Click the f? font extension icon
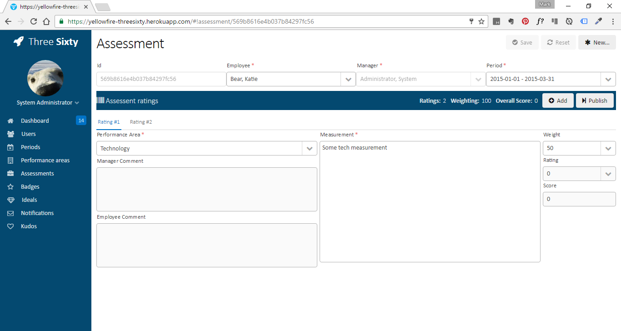The image size is (621, 331). tap(540, 21)
